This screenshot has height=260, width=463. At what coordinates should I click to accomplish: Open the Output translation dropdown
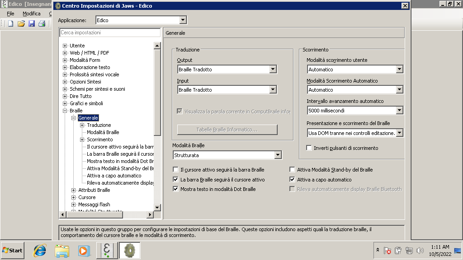[x=273, y=69]
